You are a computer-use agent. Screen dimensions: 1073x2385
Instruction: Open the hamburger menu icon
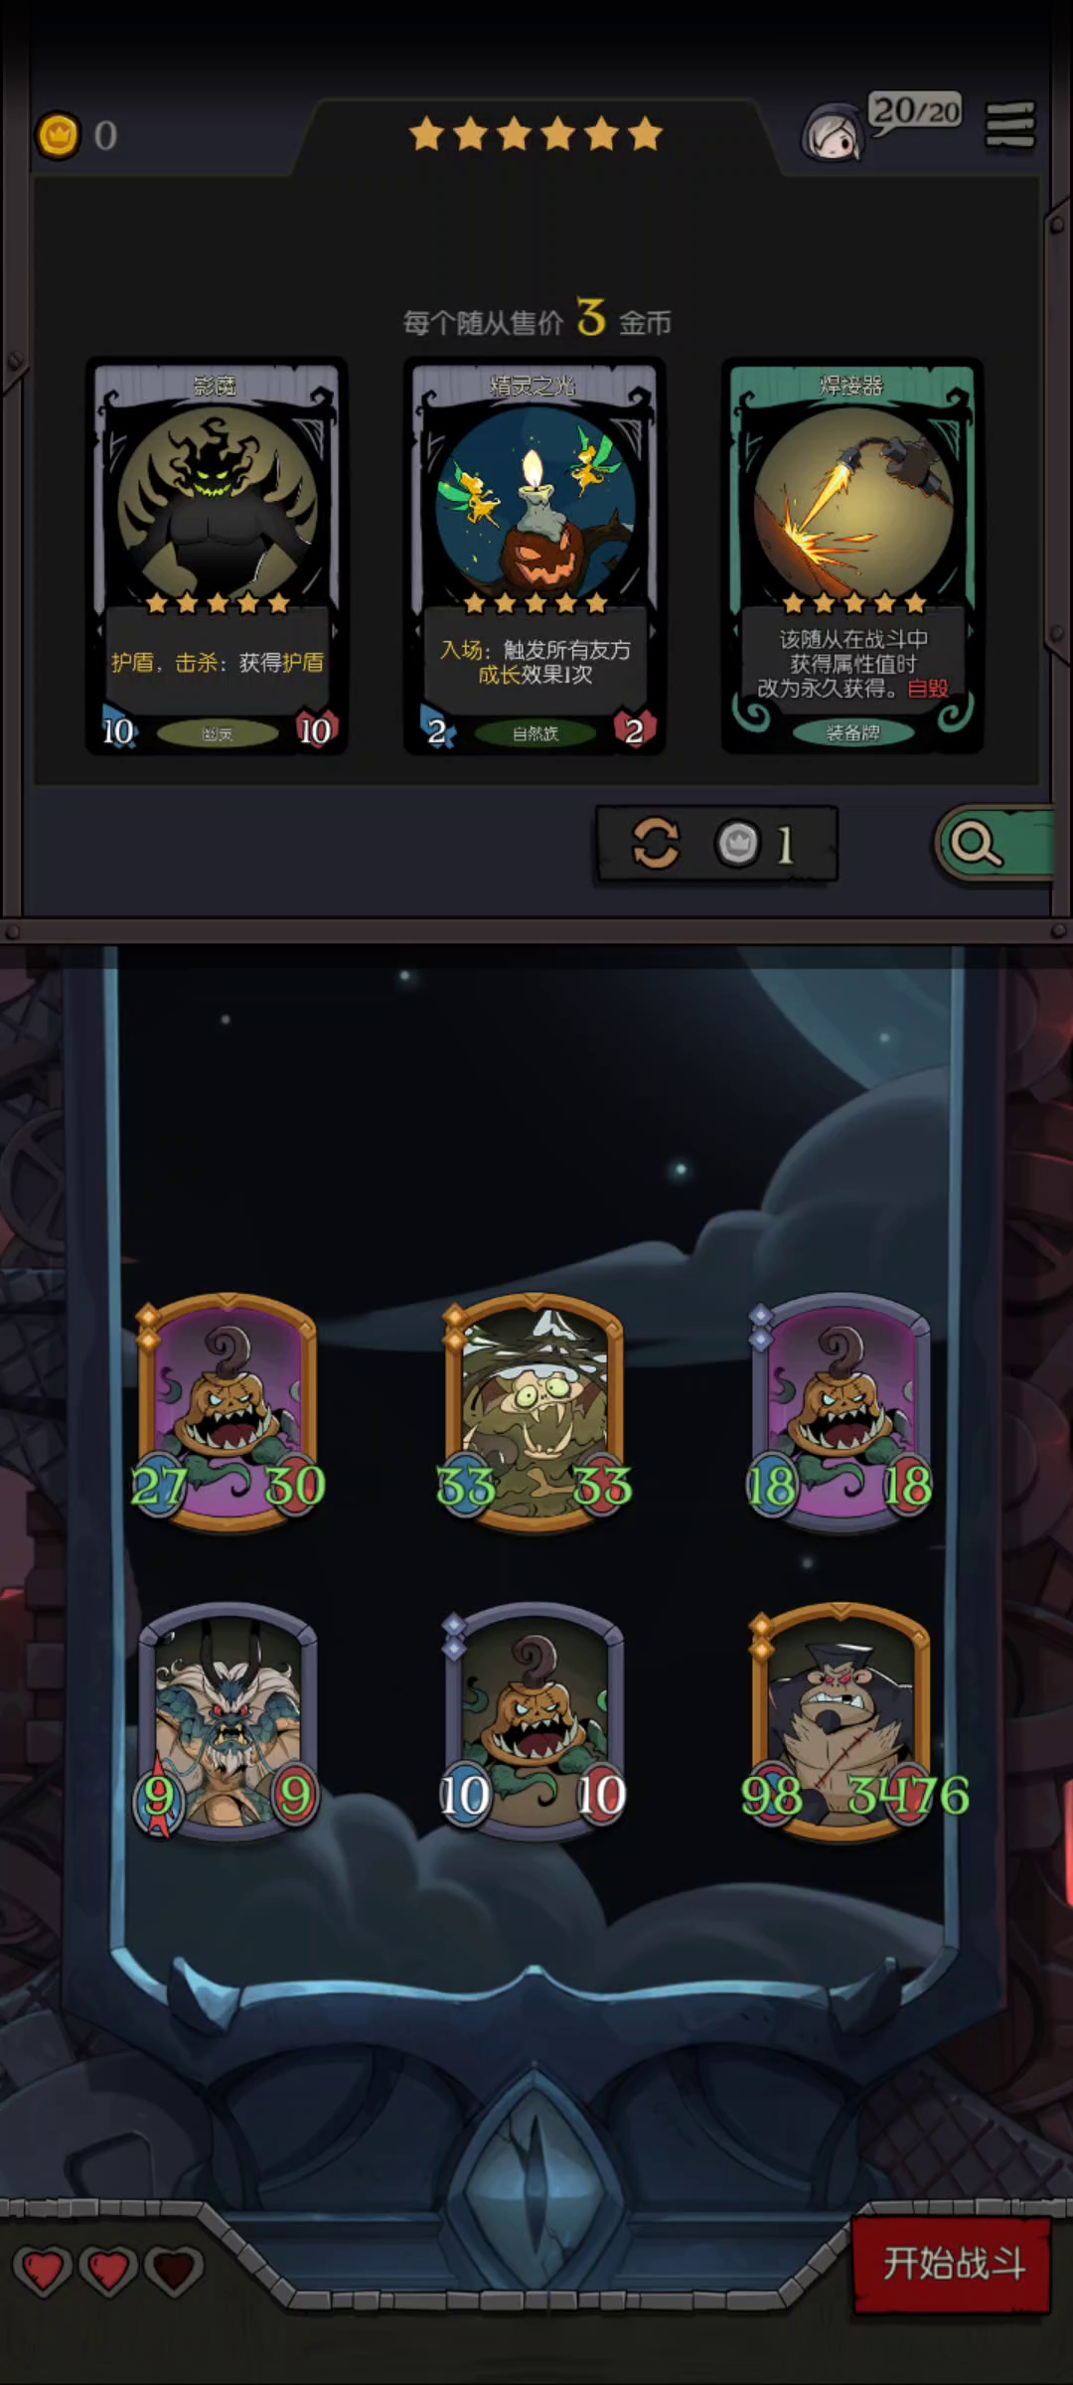[1009, 126]
